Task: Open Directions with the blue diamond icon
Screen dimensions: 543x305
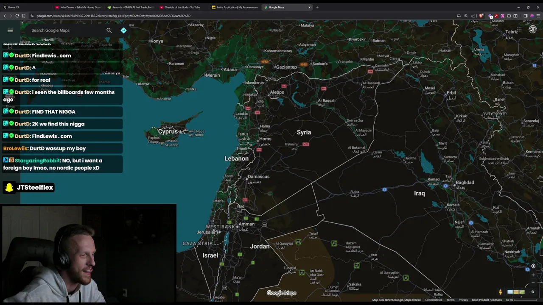Action: pos(123,30)
